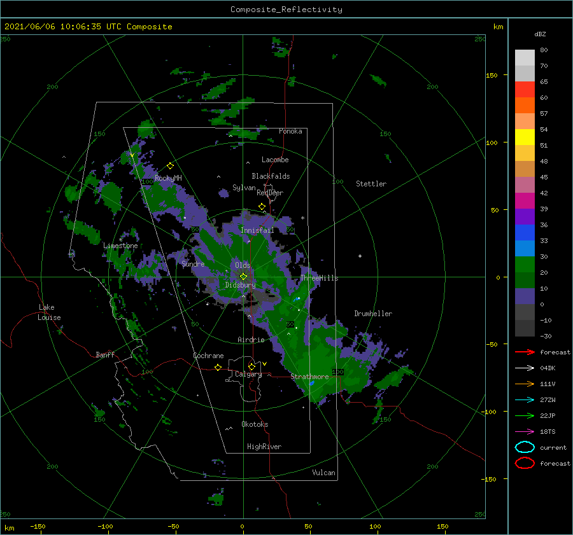Pick the orange 60 dBZ color swatch

525,105
